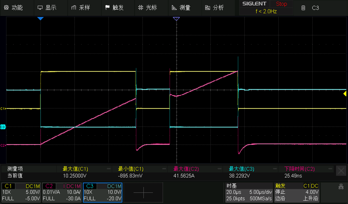This screenshot has height=204, width=348.
Task: Click the blue trigger position marker at top
Action: (40, 19)
